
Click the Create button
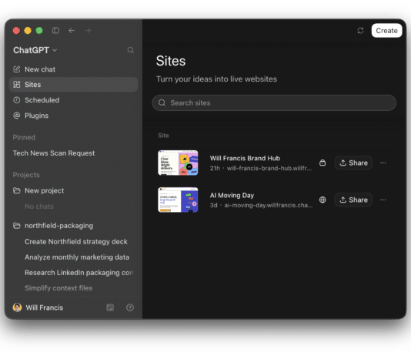[386, 31]
